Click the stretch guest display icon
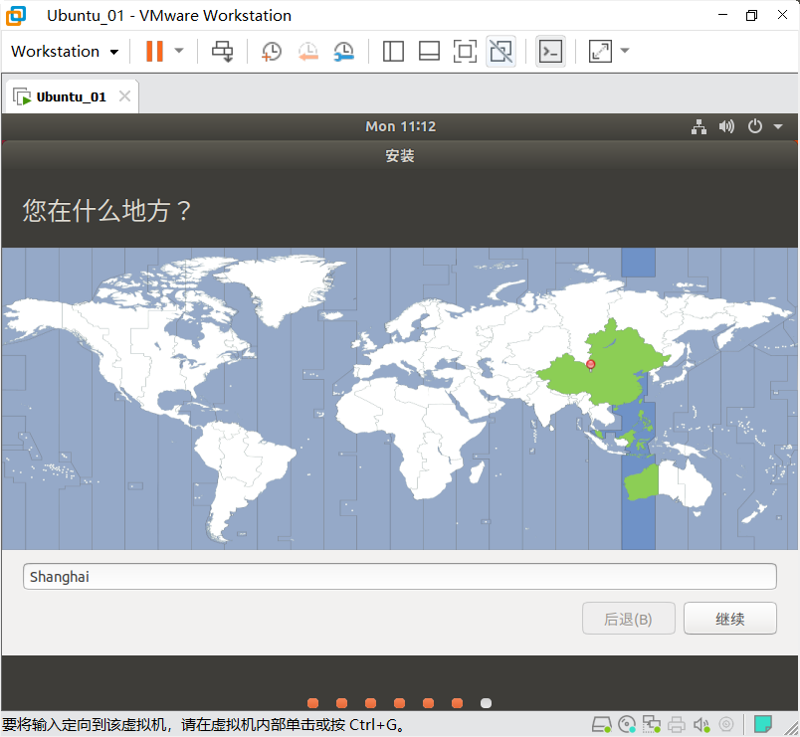800x737 pixels. (600, 51)
